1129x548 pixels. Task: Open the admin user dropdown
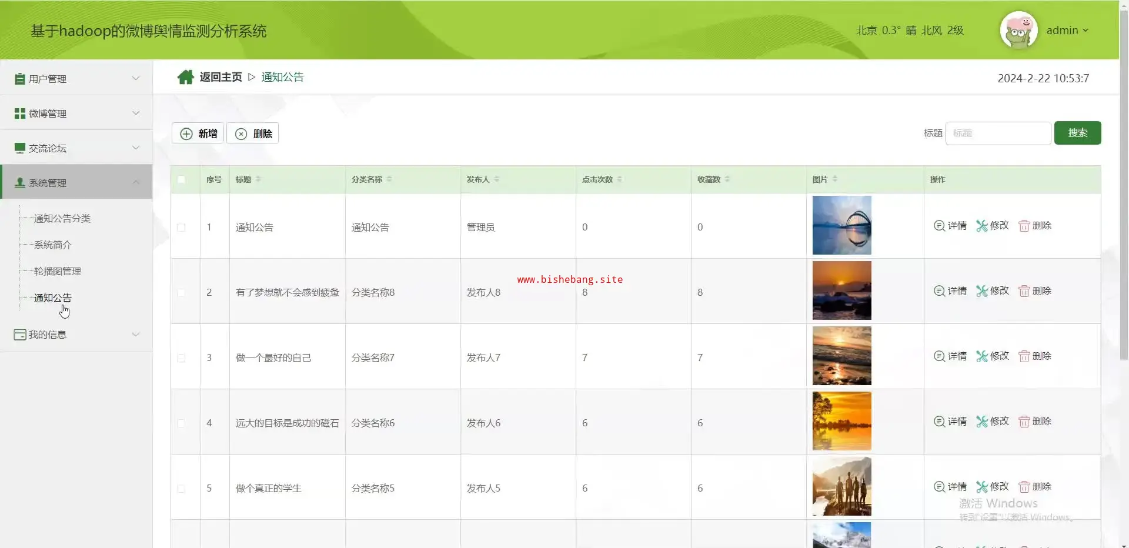coord(1067,31)
